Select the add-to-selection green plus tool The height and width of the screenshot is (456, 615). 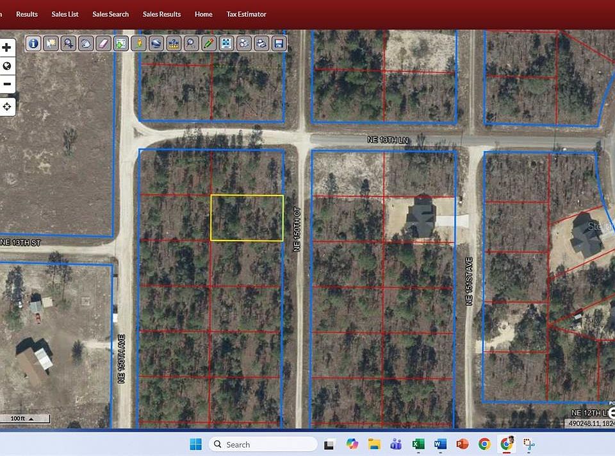[x=121, y=43]
